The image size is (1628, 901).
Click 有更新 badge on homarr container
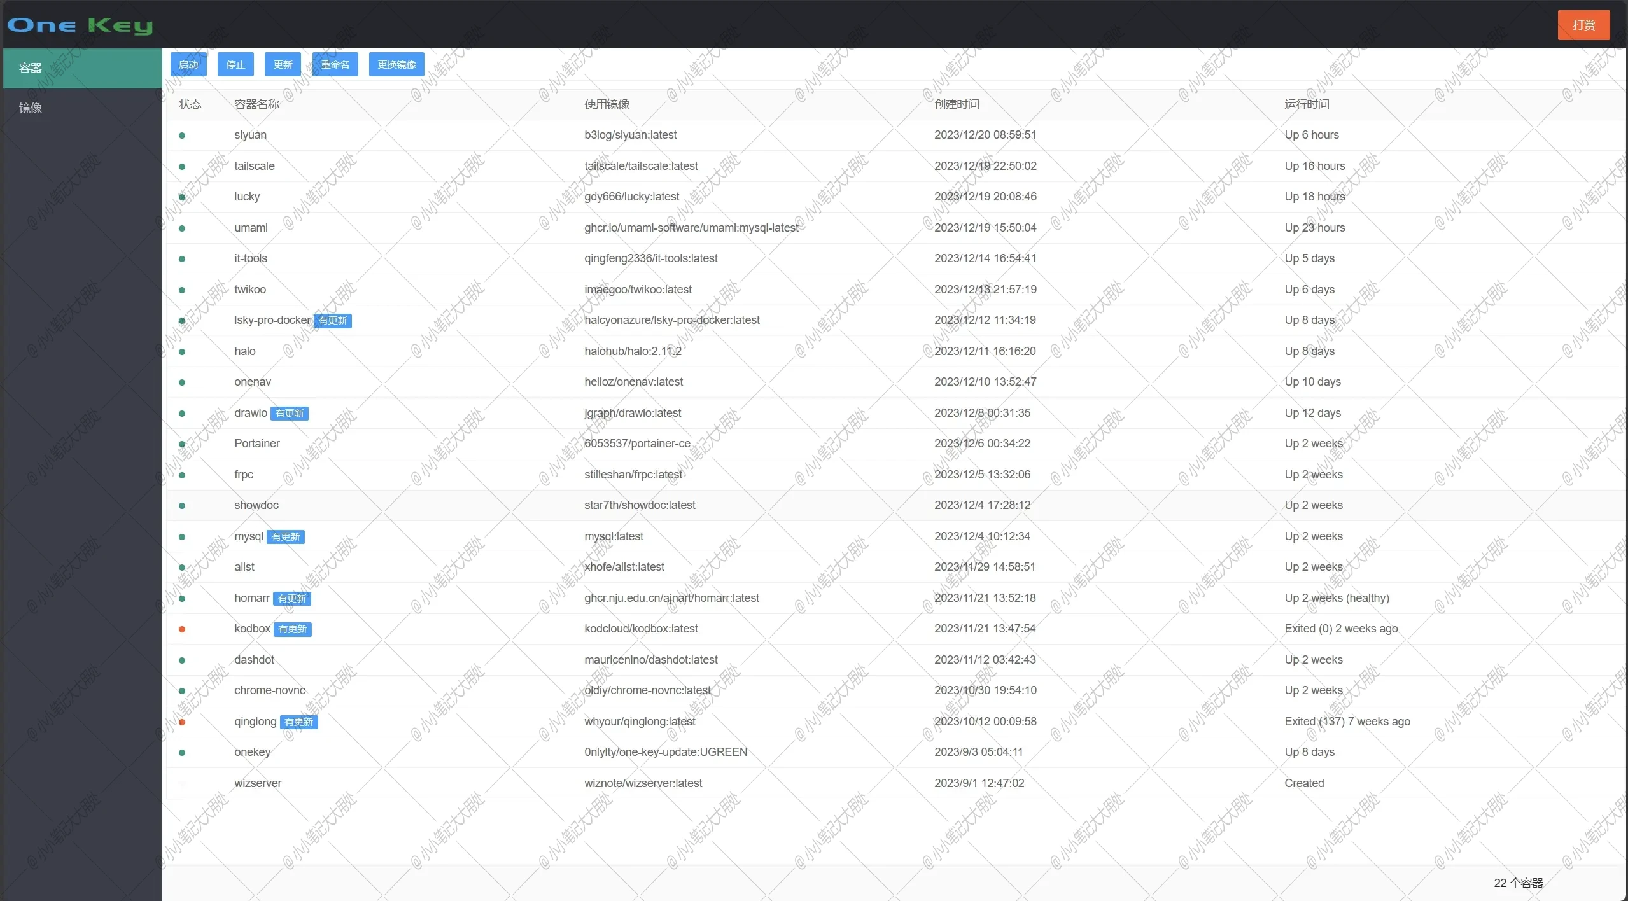pos(292,598)
